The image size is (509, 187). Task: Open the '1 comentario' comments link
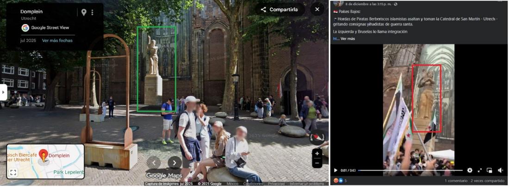point(456,181)
